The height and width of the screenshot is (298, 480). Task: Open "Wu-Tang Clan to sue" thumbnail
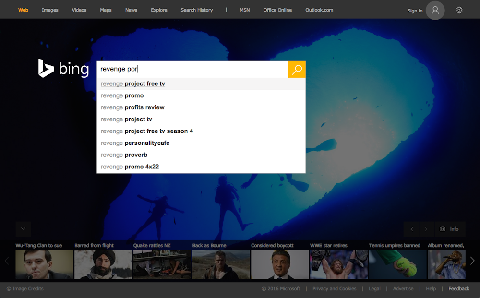[x=44, y=264]
